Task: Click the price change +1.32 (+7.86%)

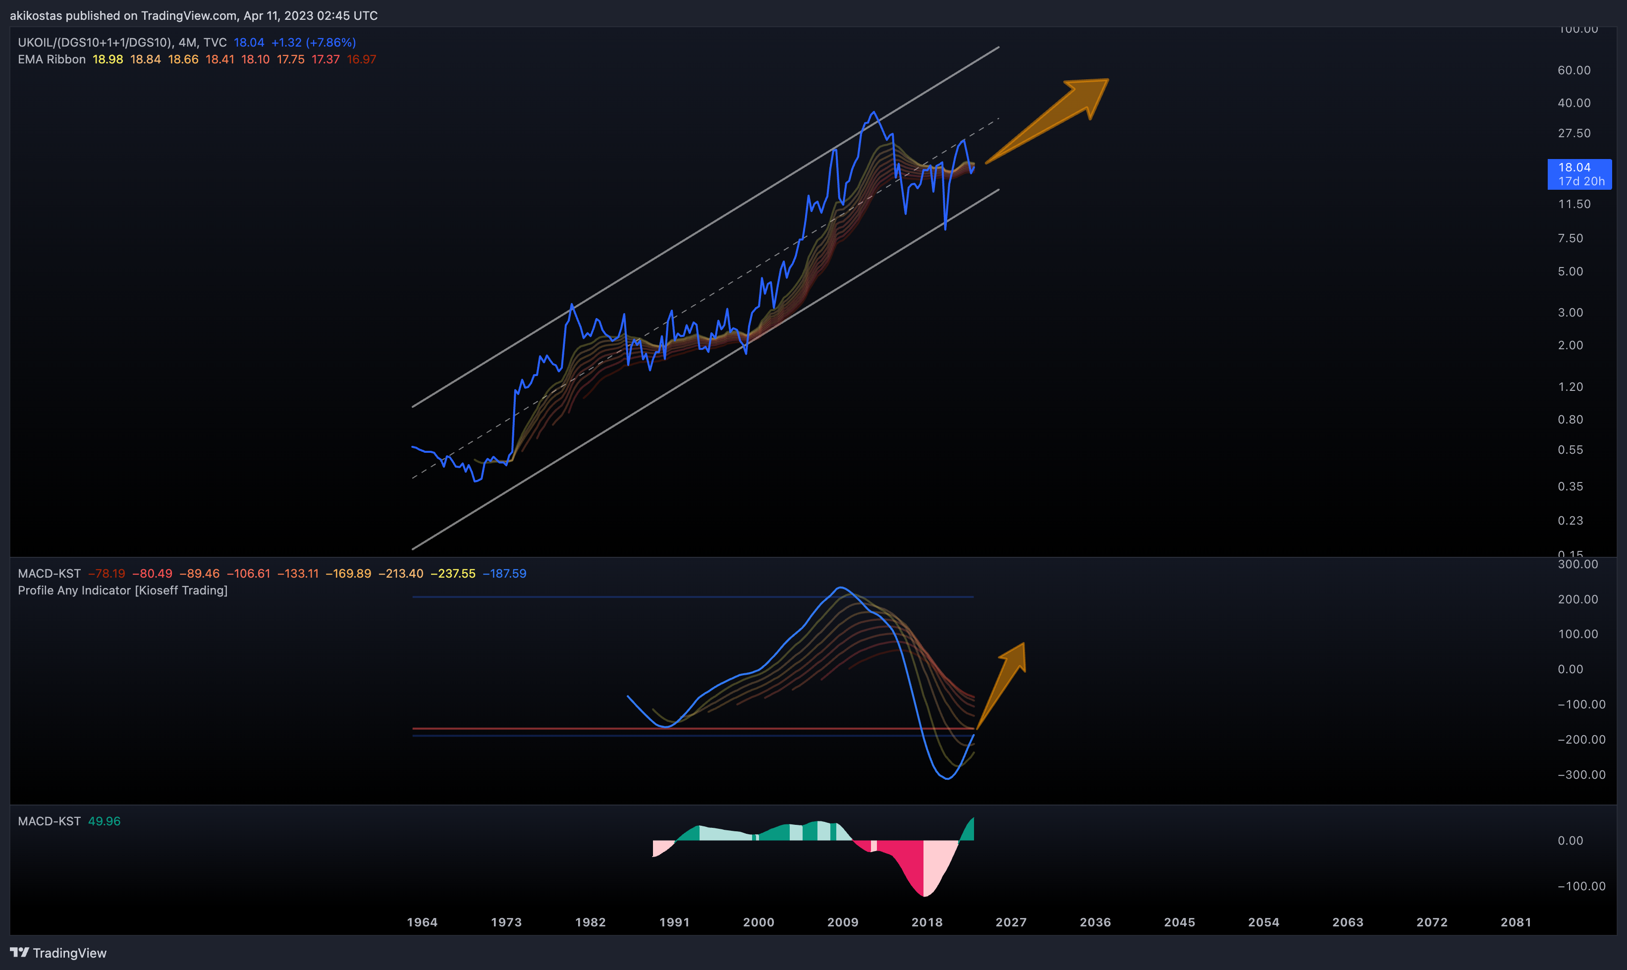Action: click(x=314, y=43)
